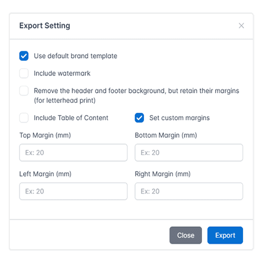Click the 'Include Table of Content' label
This screenshot has height=263, width=263.
(71, 118)
